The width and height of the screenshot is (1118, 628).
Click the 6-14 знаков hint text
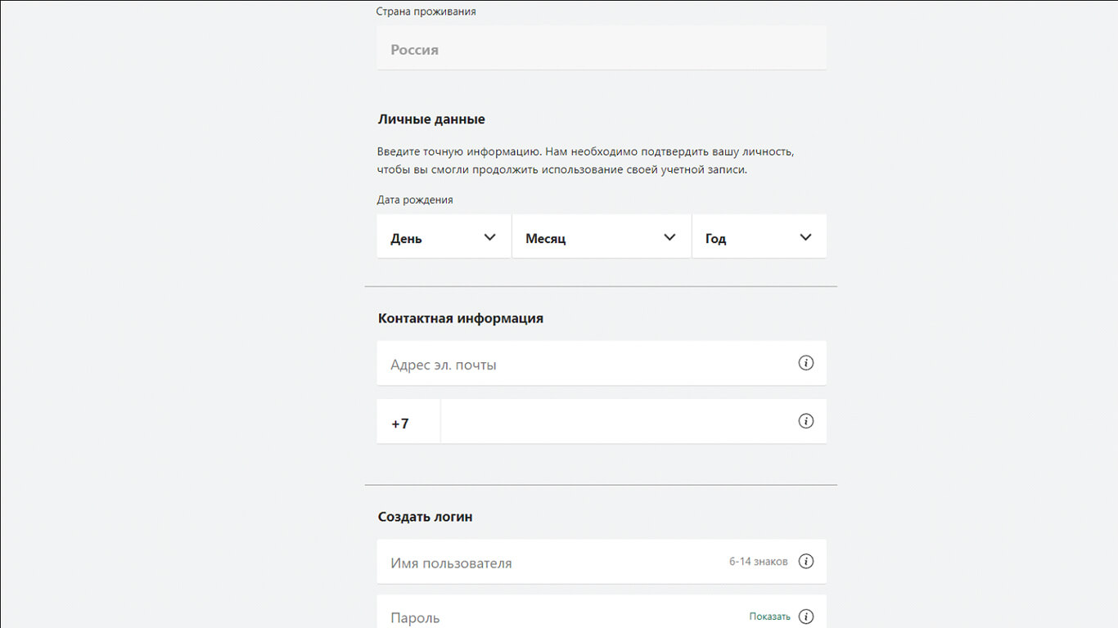click(x=759, y=562)
